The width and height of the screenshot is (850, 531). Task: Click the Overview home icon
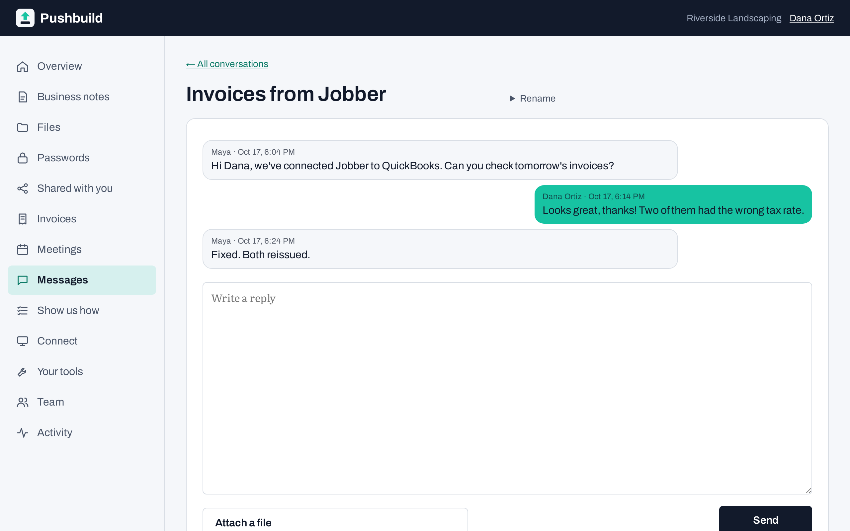coord(23,66)
